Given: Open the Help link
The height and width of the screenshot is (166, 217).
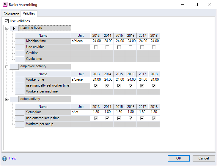Looking at the screenshot, I should click(x=12, y=158).
